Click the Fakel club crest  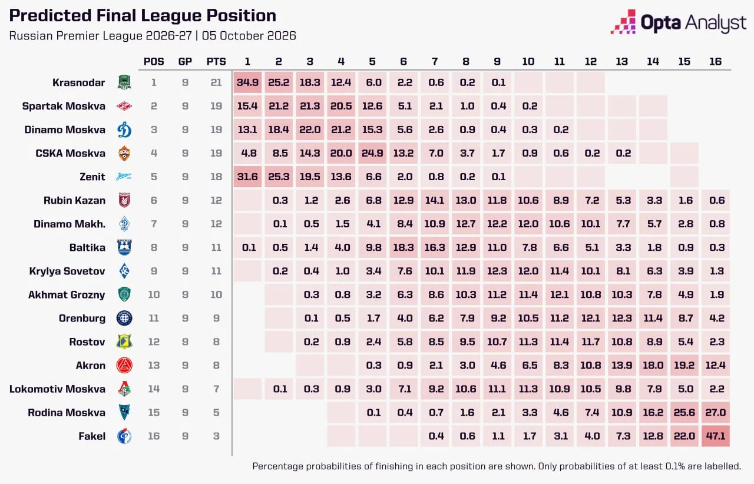pyautogui.click(x=124, y=436)
